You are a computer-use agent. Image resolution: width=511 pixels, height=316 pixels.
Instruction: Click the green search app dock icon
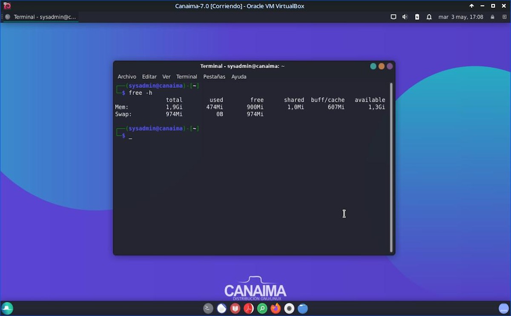click(x=262, y=308)
